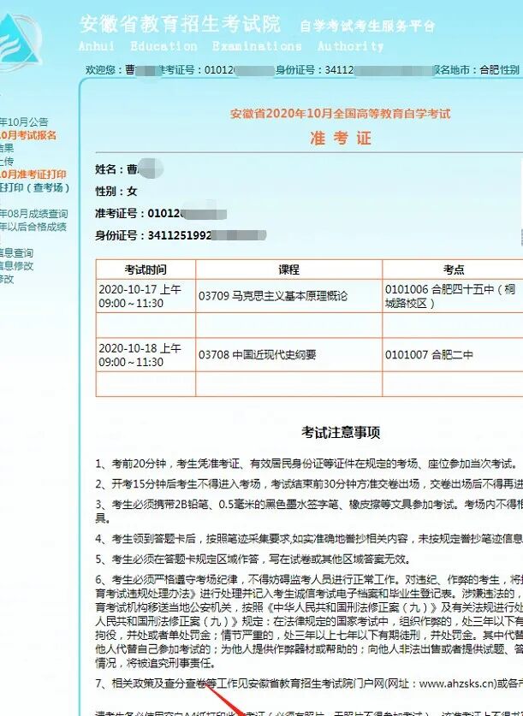Click the '考试注意事项' heading
This screenshot has width=523, height=716.
341,432
